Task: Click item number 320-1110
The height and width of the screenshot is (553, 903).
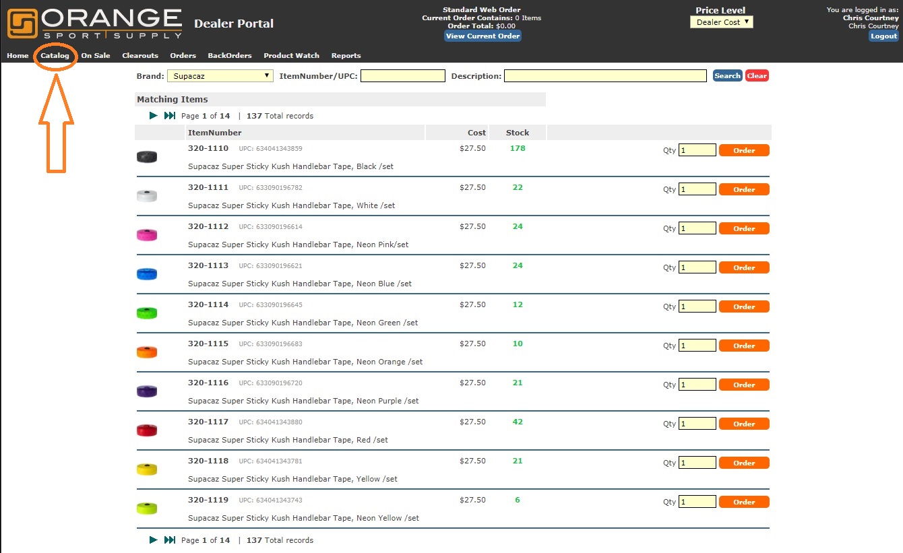Action: 208,148
